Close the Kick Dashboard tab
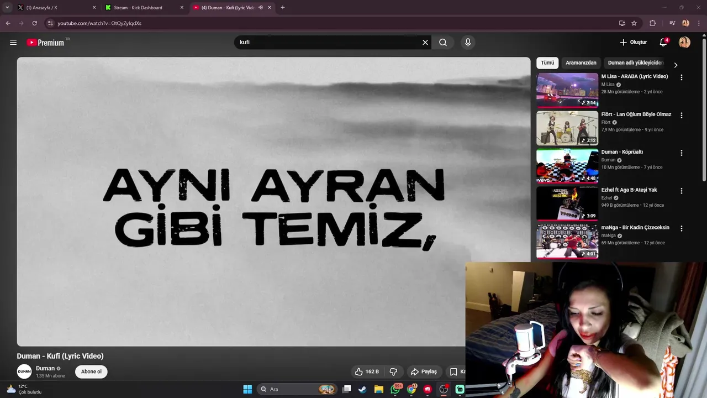This screenshot has width=707, height=398. click(x=182, y=8)
